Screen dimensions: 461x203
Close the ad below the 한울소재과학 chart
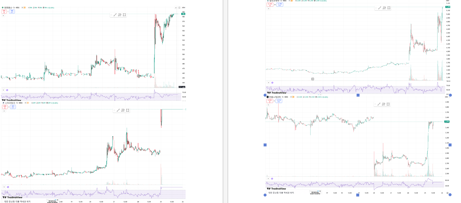coord(320,191)
